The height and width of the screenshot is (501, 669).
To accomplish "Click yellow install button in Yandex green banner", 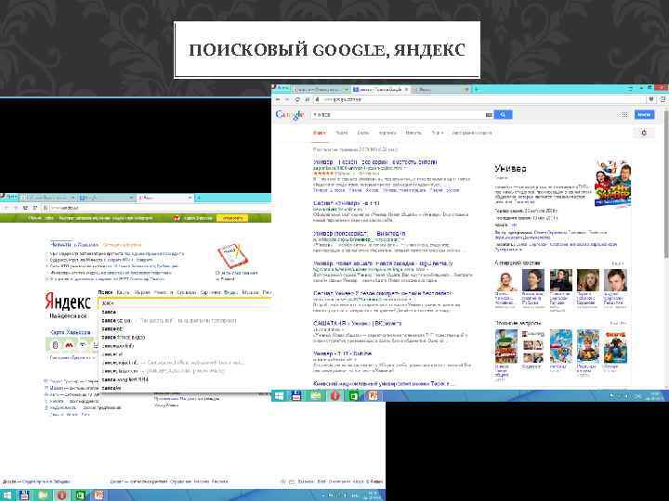I will click(x=232, y=218).
